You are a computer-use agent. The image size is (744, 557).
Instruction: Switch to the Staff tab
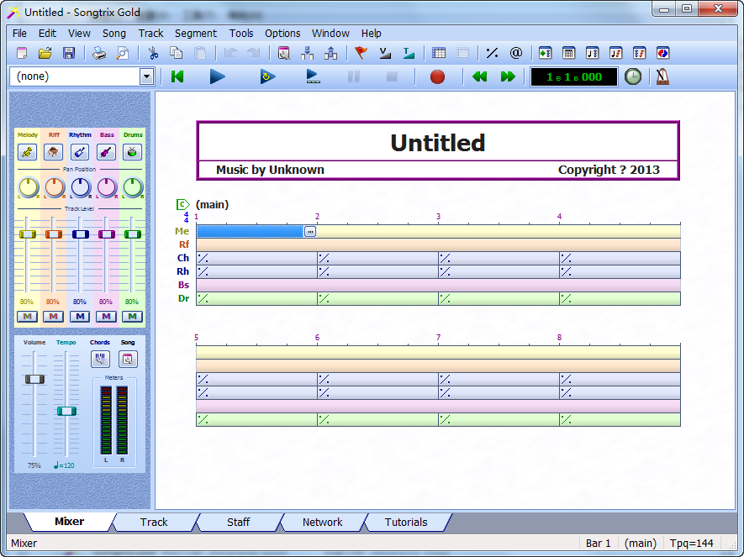pos(238,522)
